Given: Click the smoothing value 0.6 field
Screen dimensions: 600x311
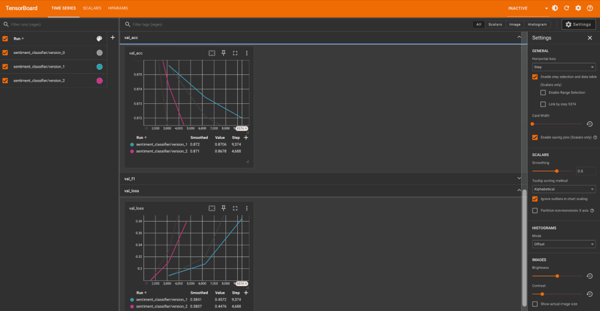Looking at the screenshot, I should pyautogui.click(x=586, y=171).
